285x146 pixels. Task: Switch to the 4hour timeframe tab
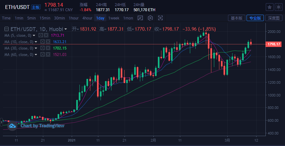87,18
